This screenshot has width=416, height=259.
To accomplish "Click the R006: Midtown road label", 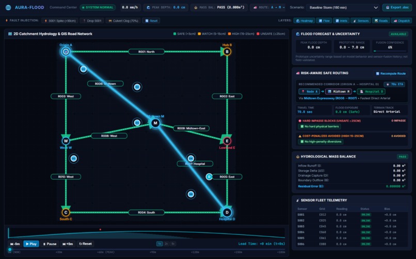I will point(105,83).
